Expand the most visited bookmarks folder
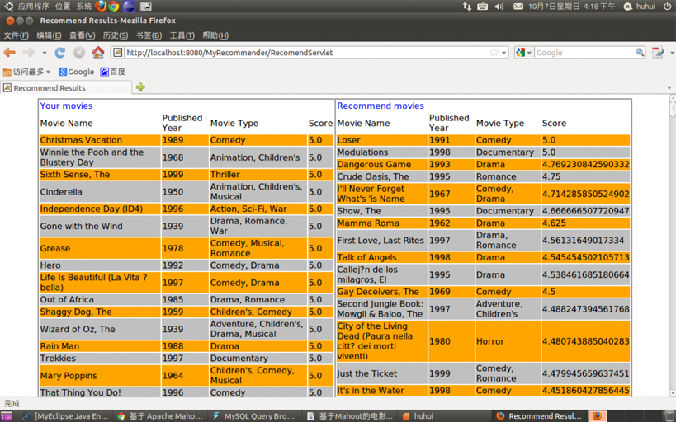This screenshot has width=676, height=422. coord(26,72)
